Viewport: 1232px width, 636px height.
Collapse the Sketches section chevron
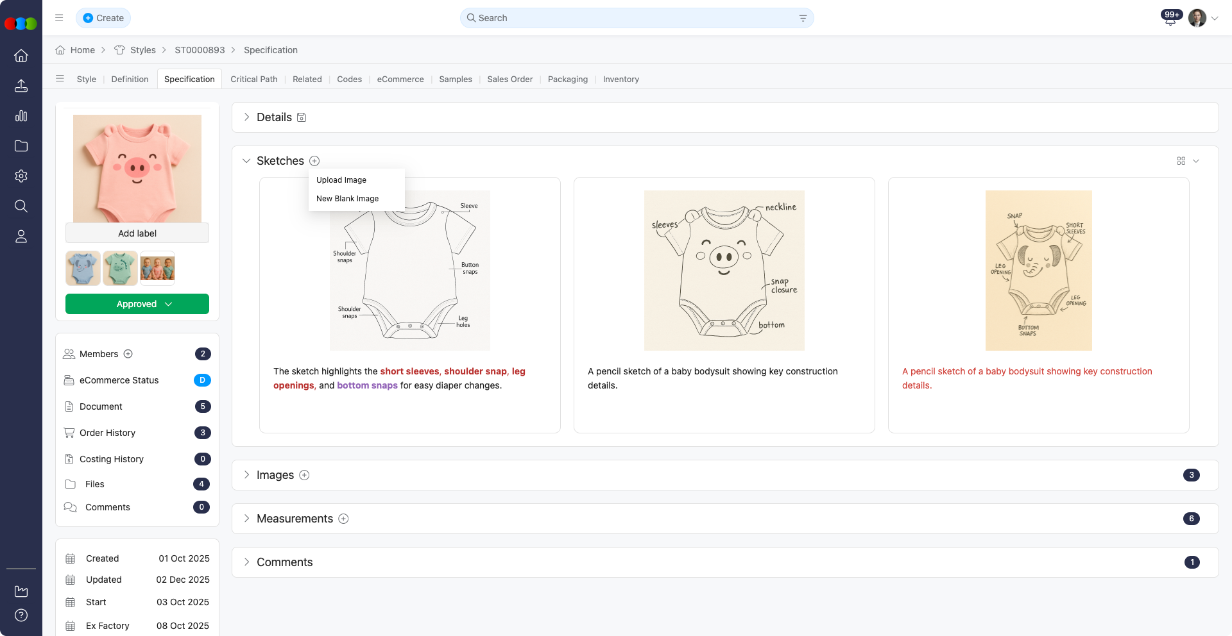pos(246,161)
